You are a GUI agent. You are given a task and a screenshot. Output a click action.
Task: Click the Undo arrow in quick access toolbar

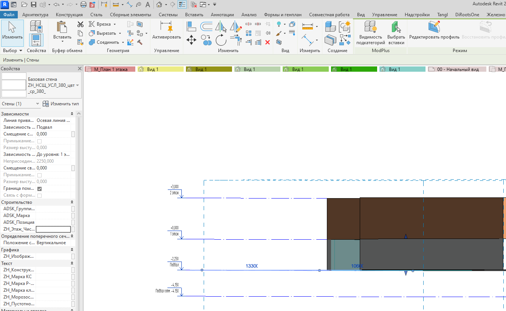(x=56, y=5)
